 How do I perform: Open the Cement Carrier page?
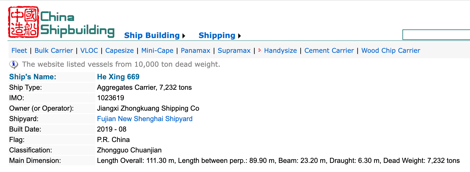point(329,50)
